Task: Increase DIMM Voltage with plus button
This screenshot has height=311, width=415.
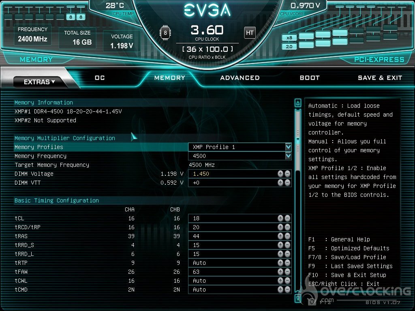Action: (280, 174)
